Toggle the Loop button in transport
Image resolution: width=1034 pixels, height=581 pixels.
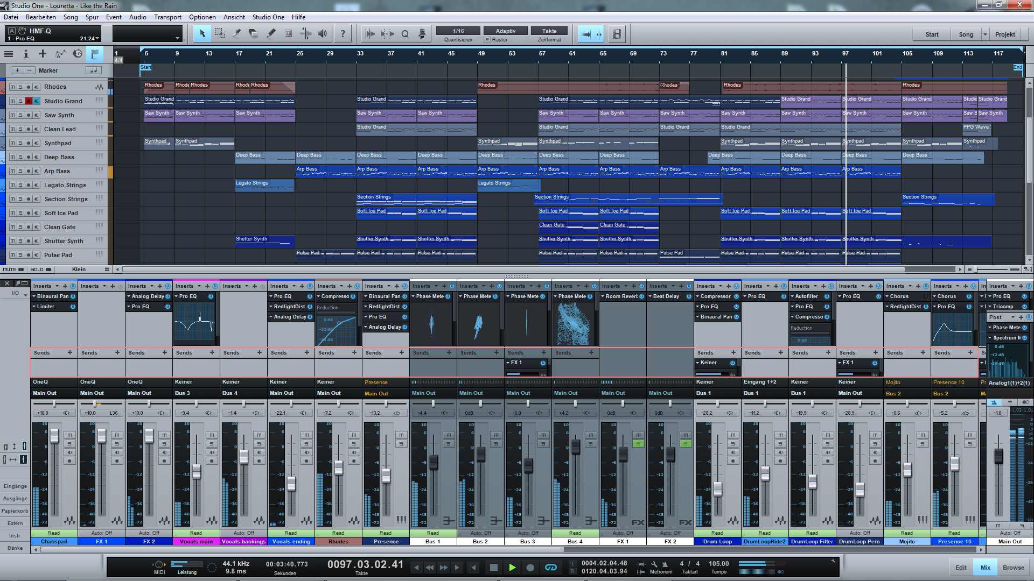[x=551, y=568]
